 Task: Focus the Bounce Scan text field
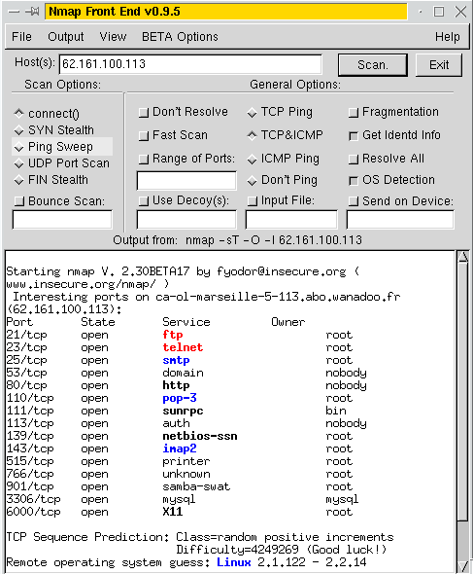click(x=62, y=220)
